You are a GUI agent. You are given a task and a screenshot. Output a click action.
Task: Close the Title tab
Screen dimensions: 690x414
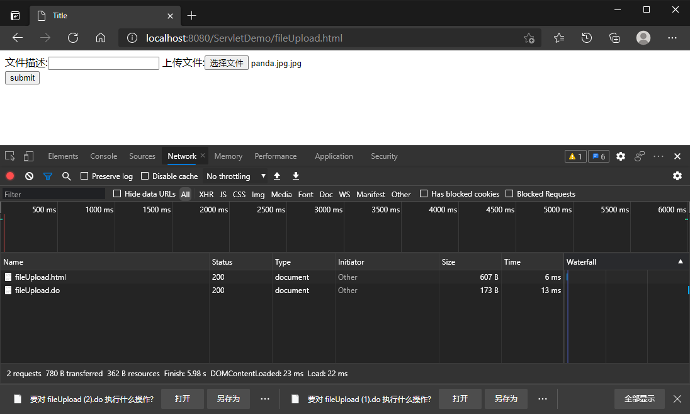point(171,16)
